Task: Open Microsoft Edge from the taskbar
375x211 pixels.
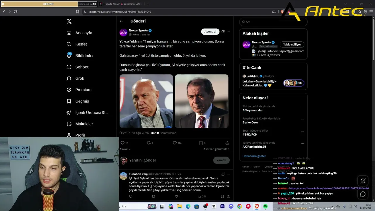Action: tap(188, 206)
